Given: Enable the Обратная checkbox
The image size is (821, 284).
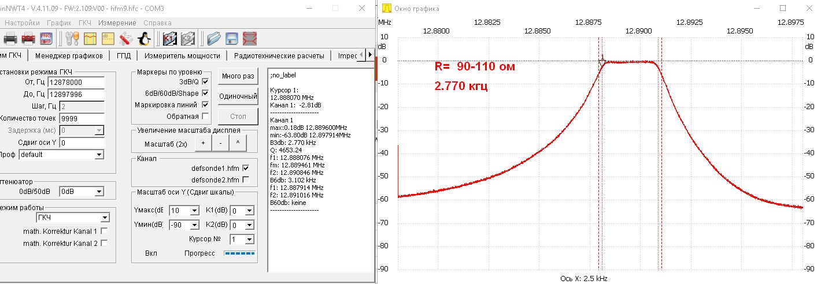Looking at the screenshot, I should [205, 117].
